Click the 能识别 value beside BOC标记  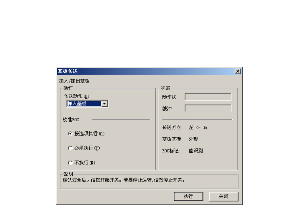[x=196, y=151]
